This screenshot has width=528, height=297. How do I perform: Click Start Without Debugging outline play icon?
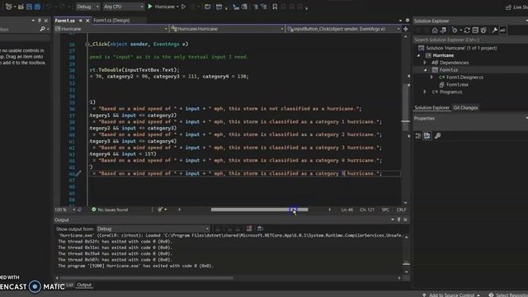click(183, 7)
